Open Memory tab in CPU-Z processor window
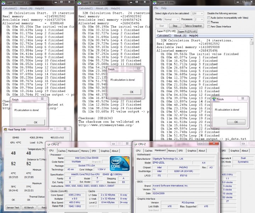 click(85, 151)
